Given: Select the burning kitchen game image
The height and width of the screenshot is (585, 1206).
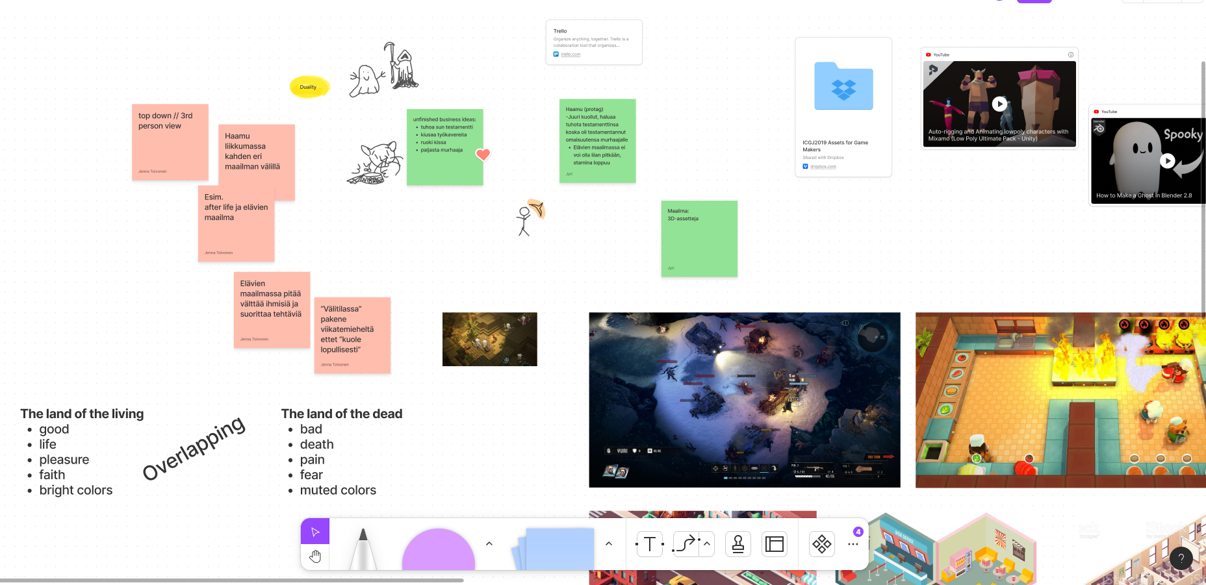Looking at the screenshot, I should pyautogui.click(x=1060, y=400).
